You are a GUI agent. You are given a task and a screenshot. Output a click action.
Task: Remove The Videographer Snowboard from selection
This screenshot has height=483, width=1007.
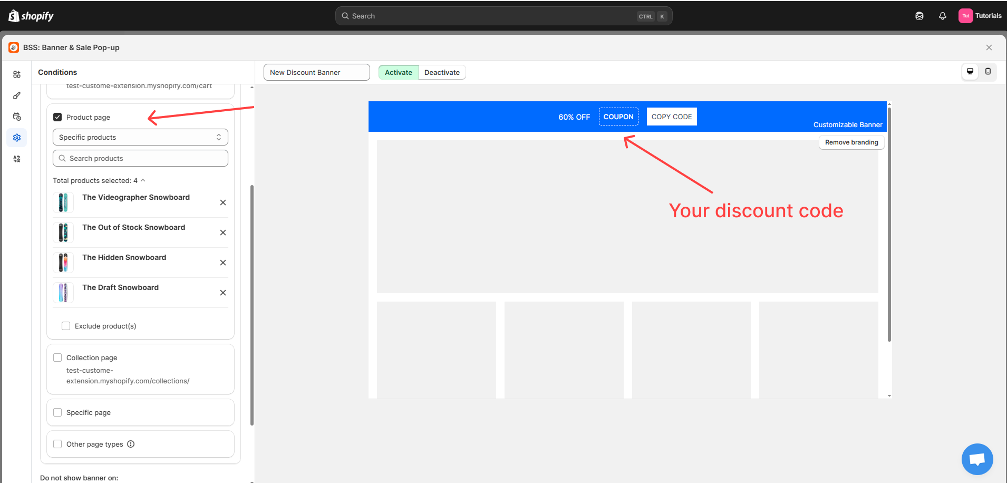[x=223, y=202]
